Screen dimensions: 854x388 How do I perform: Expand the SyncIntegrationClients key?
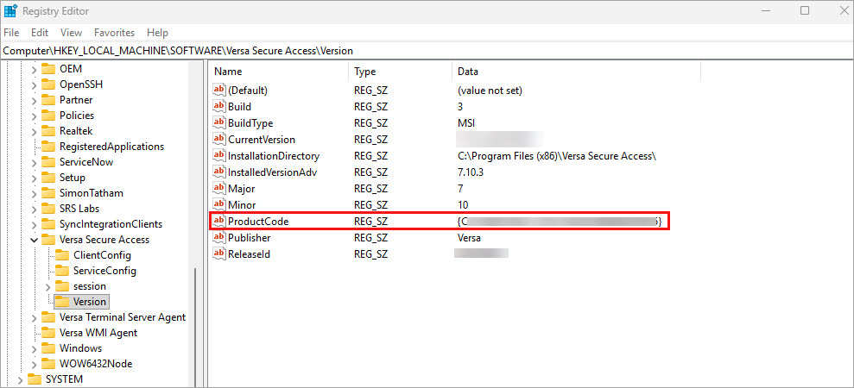[x=34, y=224]
